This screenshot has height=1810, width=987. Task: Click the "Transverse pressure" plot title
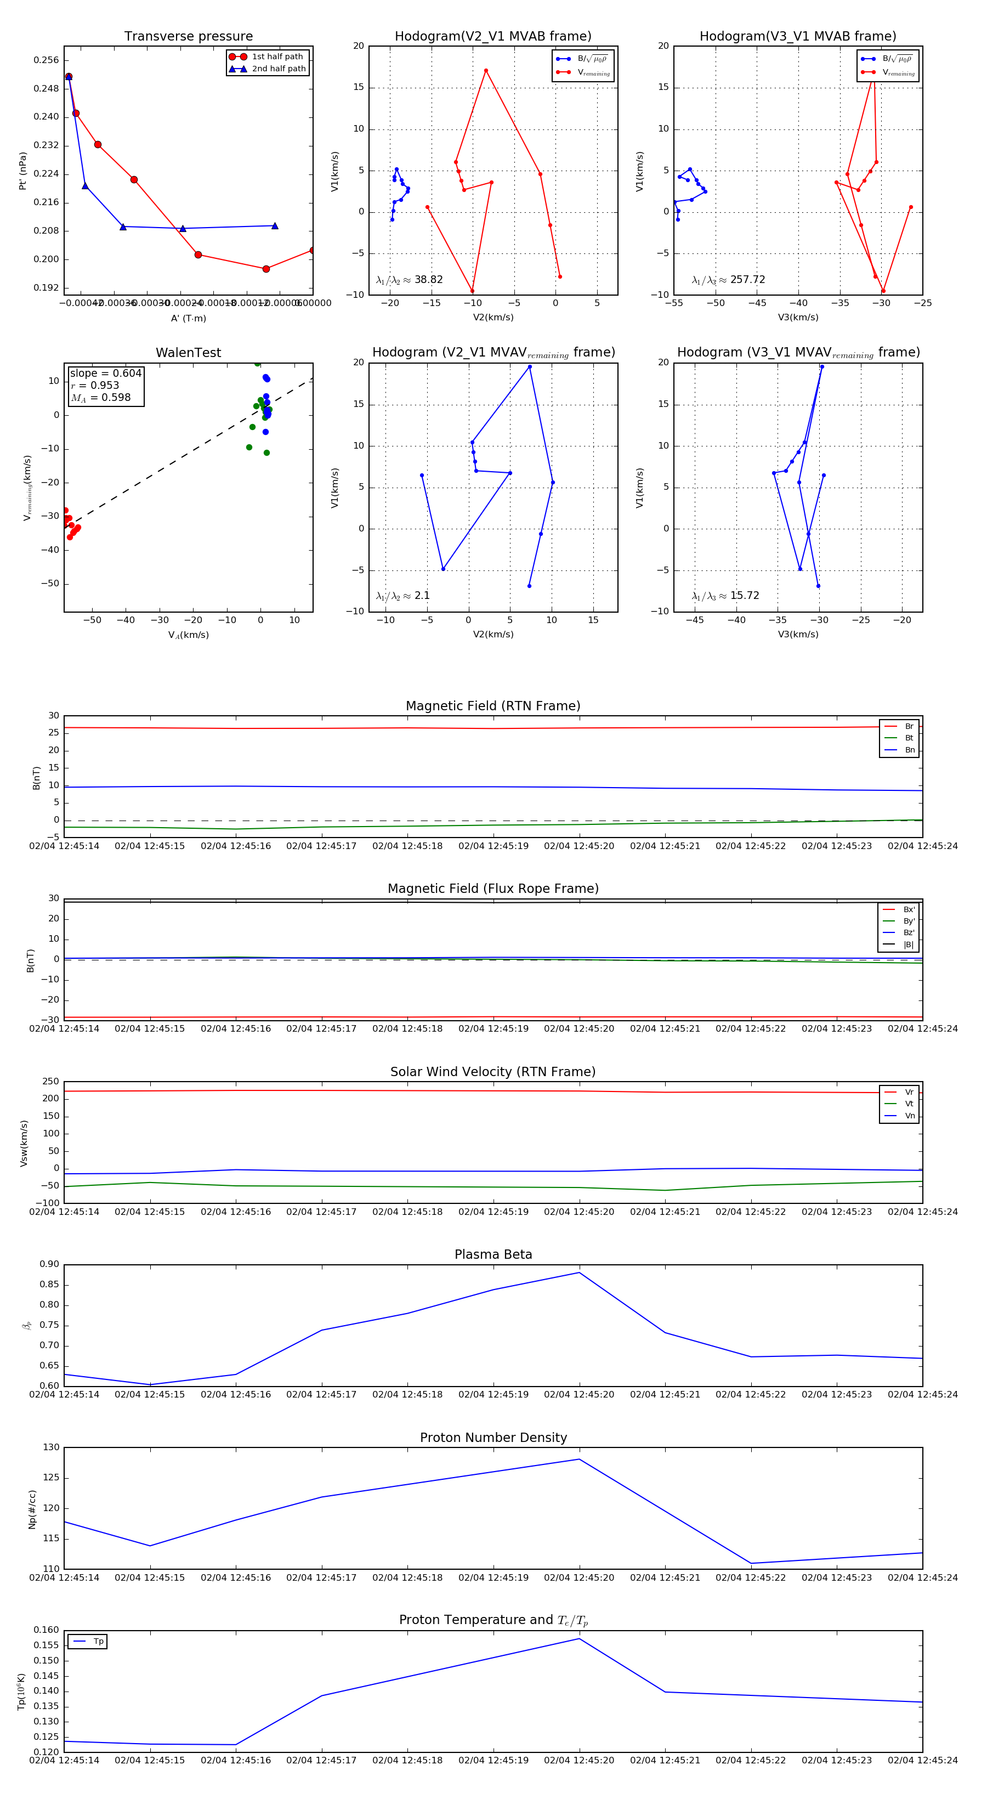(x=188, y=37)
